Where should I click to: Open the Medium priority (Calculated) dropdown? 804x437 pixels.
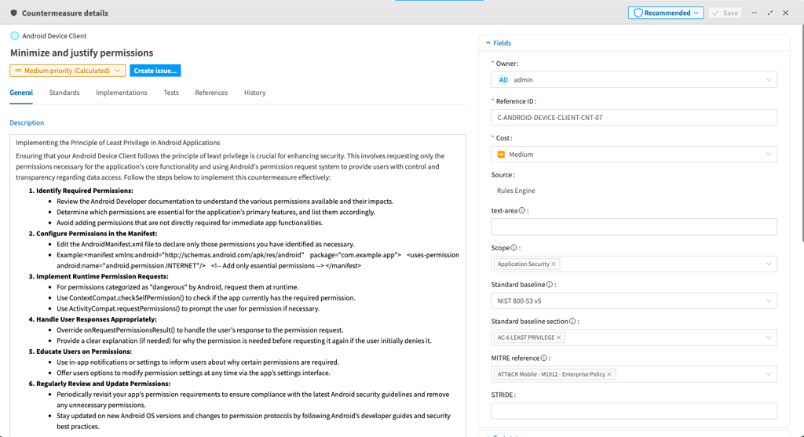click(68, 71)
